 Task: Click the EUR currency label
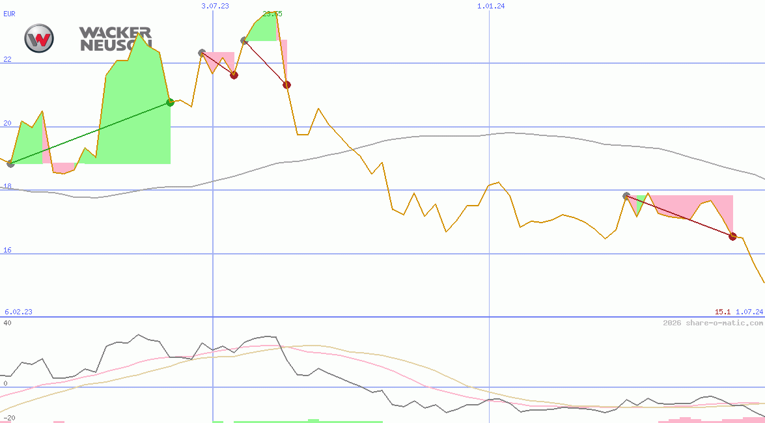point(9,13)
